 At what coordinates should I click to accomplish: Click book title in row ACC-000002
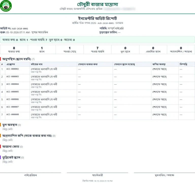tap(44, 69)
